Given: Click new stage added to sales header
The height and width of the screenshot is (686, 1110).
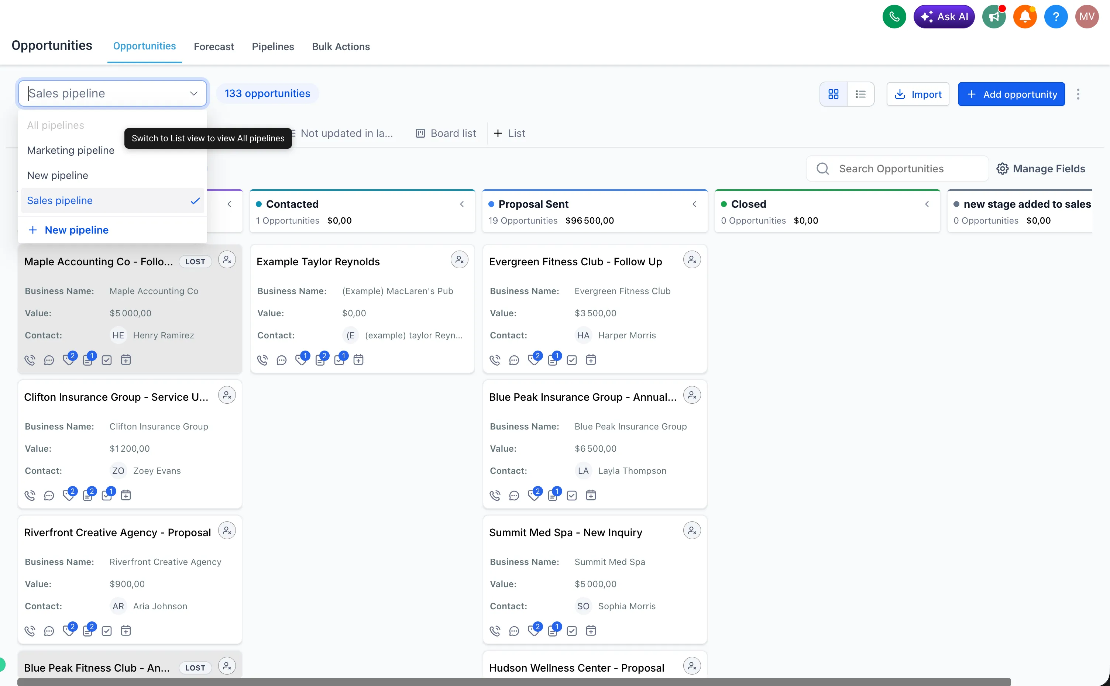Looking at the screenshot, I should click(1027, 204).
